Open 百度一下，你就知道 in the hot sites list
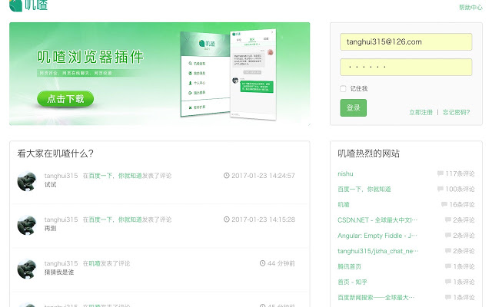 click(x=364, y=190)
